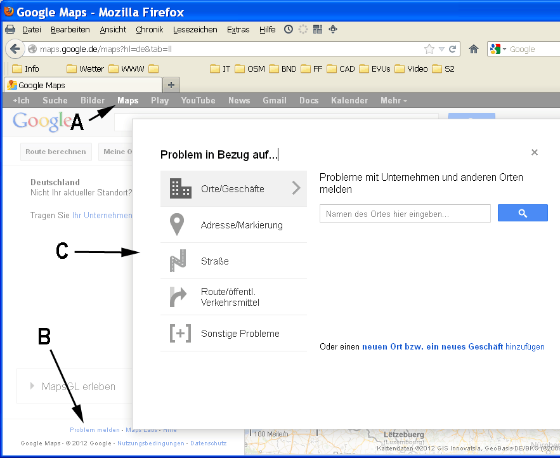Open the Chronik menu
The height and width of the screenshot is (458, 560).
point(149,30)
